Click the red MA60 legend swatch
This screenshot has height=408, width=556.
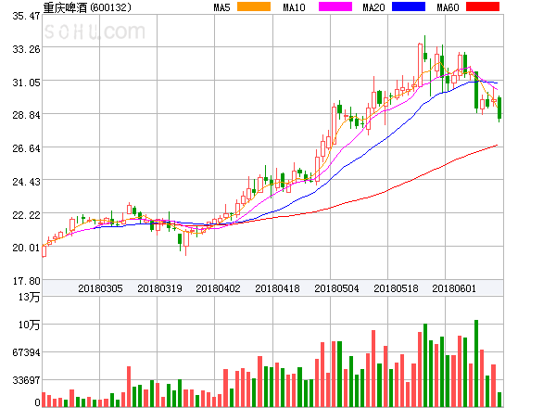pos(483,6)
